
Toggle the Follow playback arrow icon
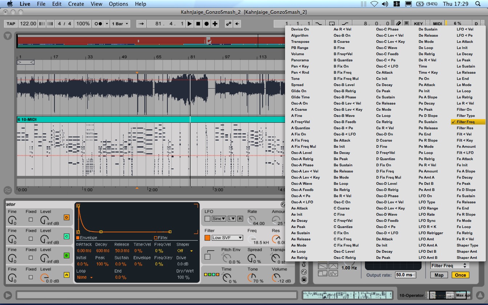point(141,24)
